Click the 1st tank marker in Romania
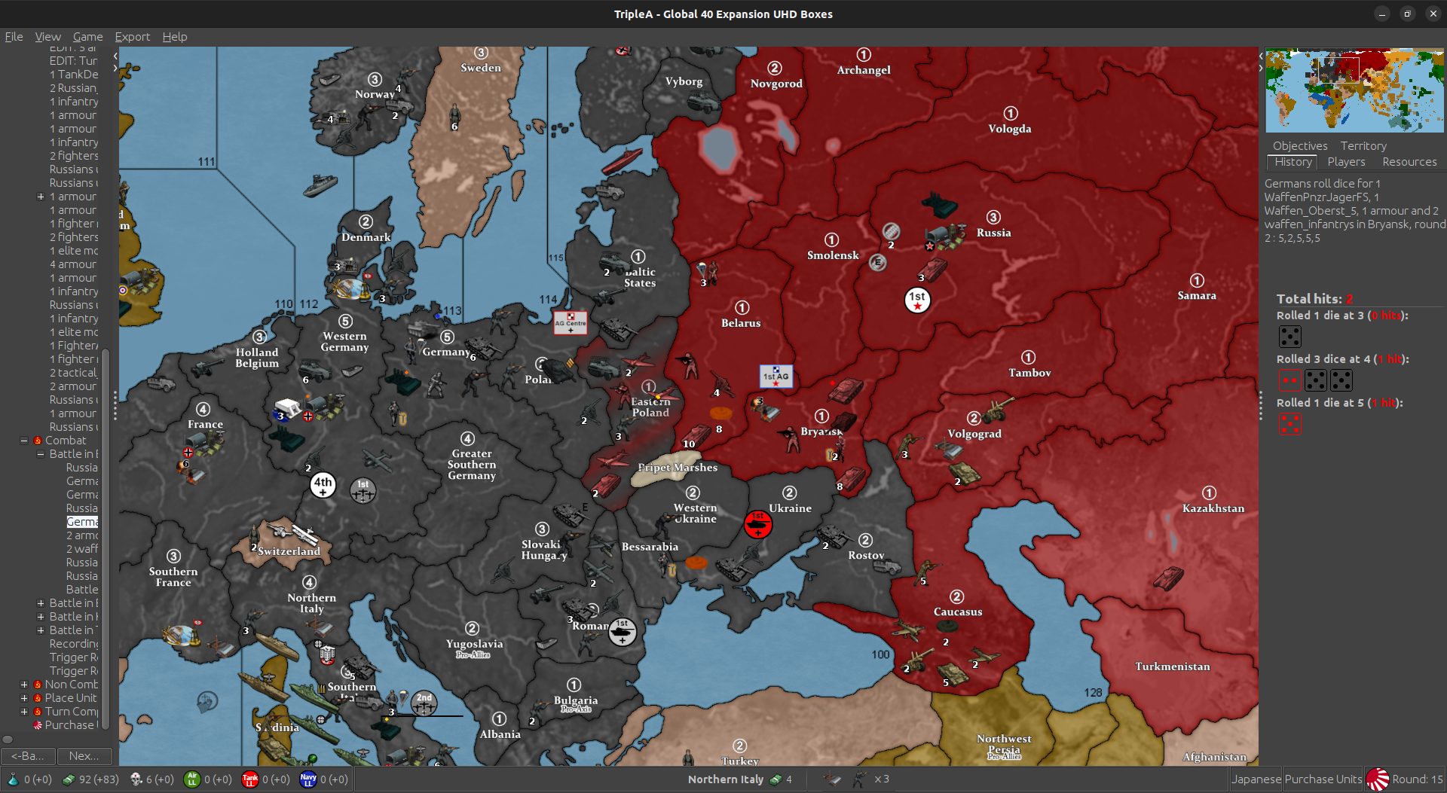The image size is (1447, 793). (623, 632)
